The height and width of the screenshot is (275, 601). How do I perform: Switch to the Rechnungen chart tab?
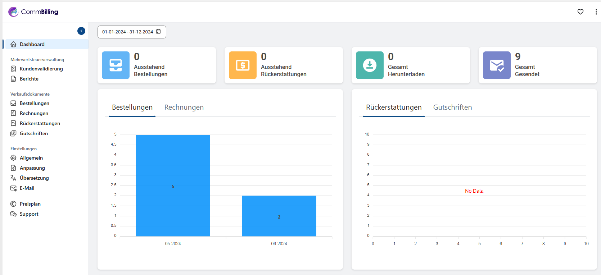click(x=184, y=107)
